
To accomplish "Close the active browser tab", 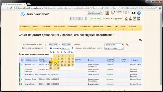I will [25, 4].
